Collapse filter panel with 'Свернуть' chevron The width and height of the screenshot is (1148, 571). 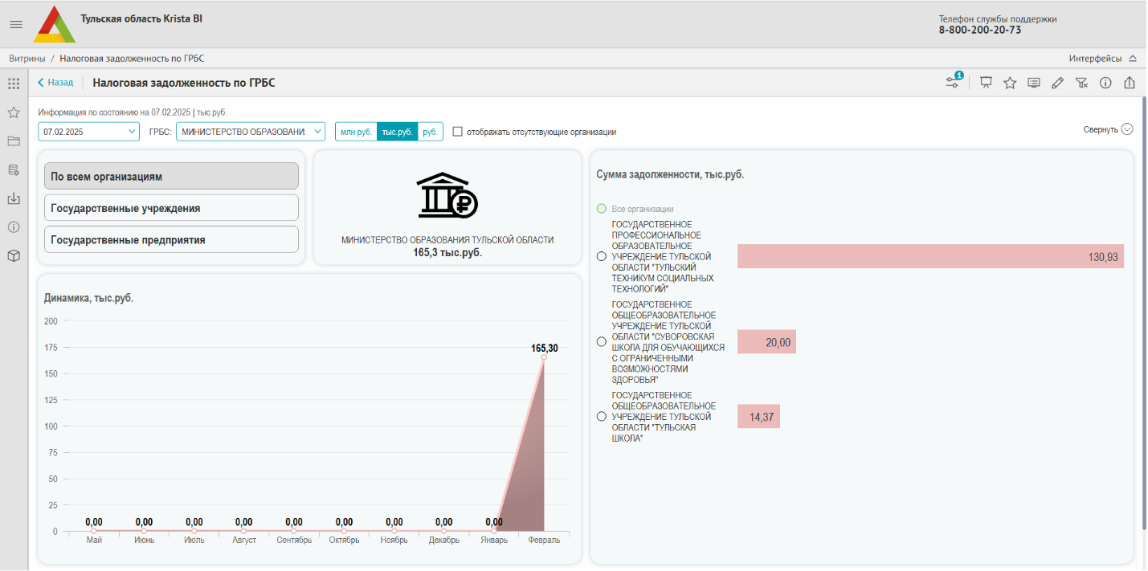pos(1126,129)
